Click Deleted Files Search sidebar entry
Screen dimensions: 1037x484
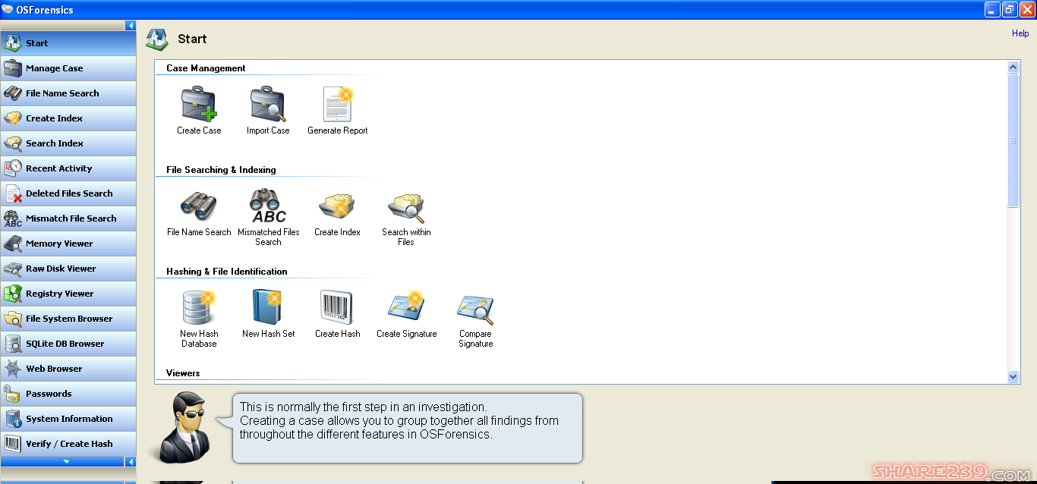click(x=68, y=193)
